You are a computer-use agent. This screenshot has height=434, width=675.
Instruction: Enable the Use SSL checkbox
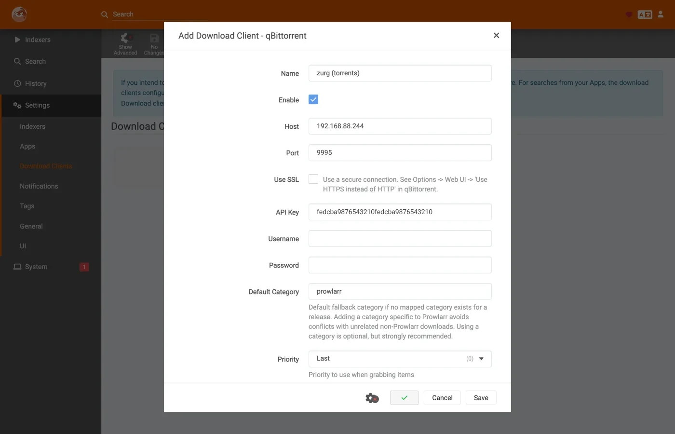tap(313, 179)
